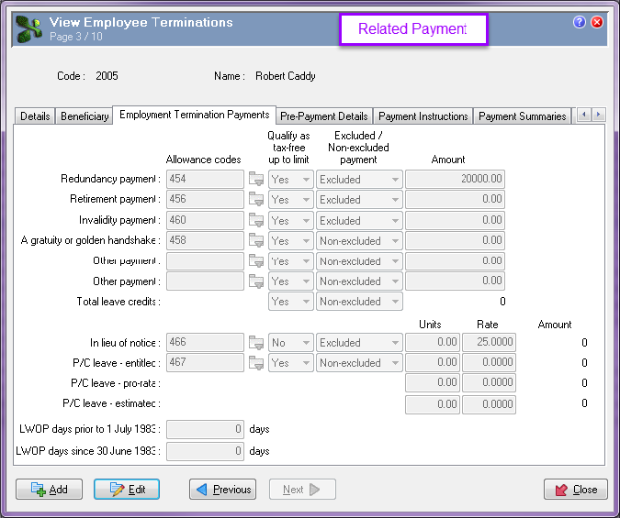Expand Redundancy payment tax-free Yes dropdown
The height and width of the screenshot is (518, 620).
[290, 180]
